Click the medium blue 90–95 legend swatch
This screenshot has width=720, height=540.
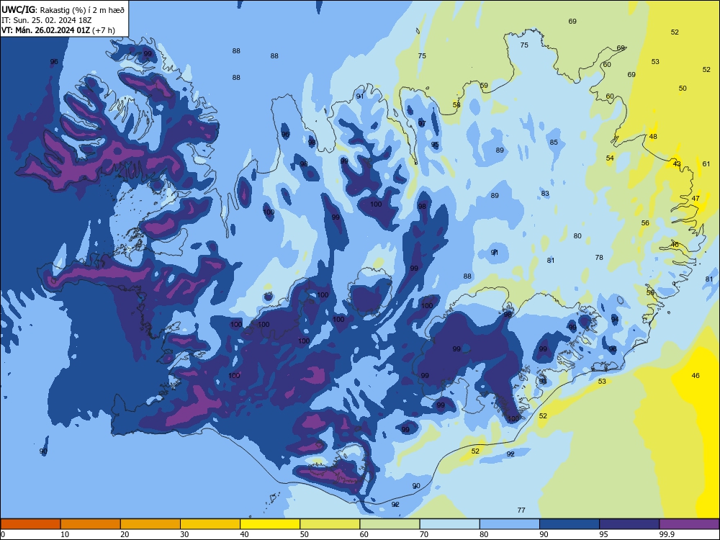(570, 524)
